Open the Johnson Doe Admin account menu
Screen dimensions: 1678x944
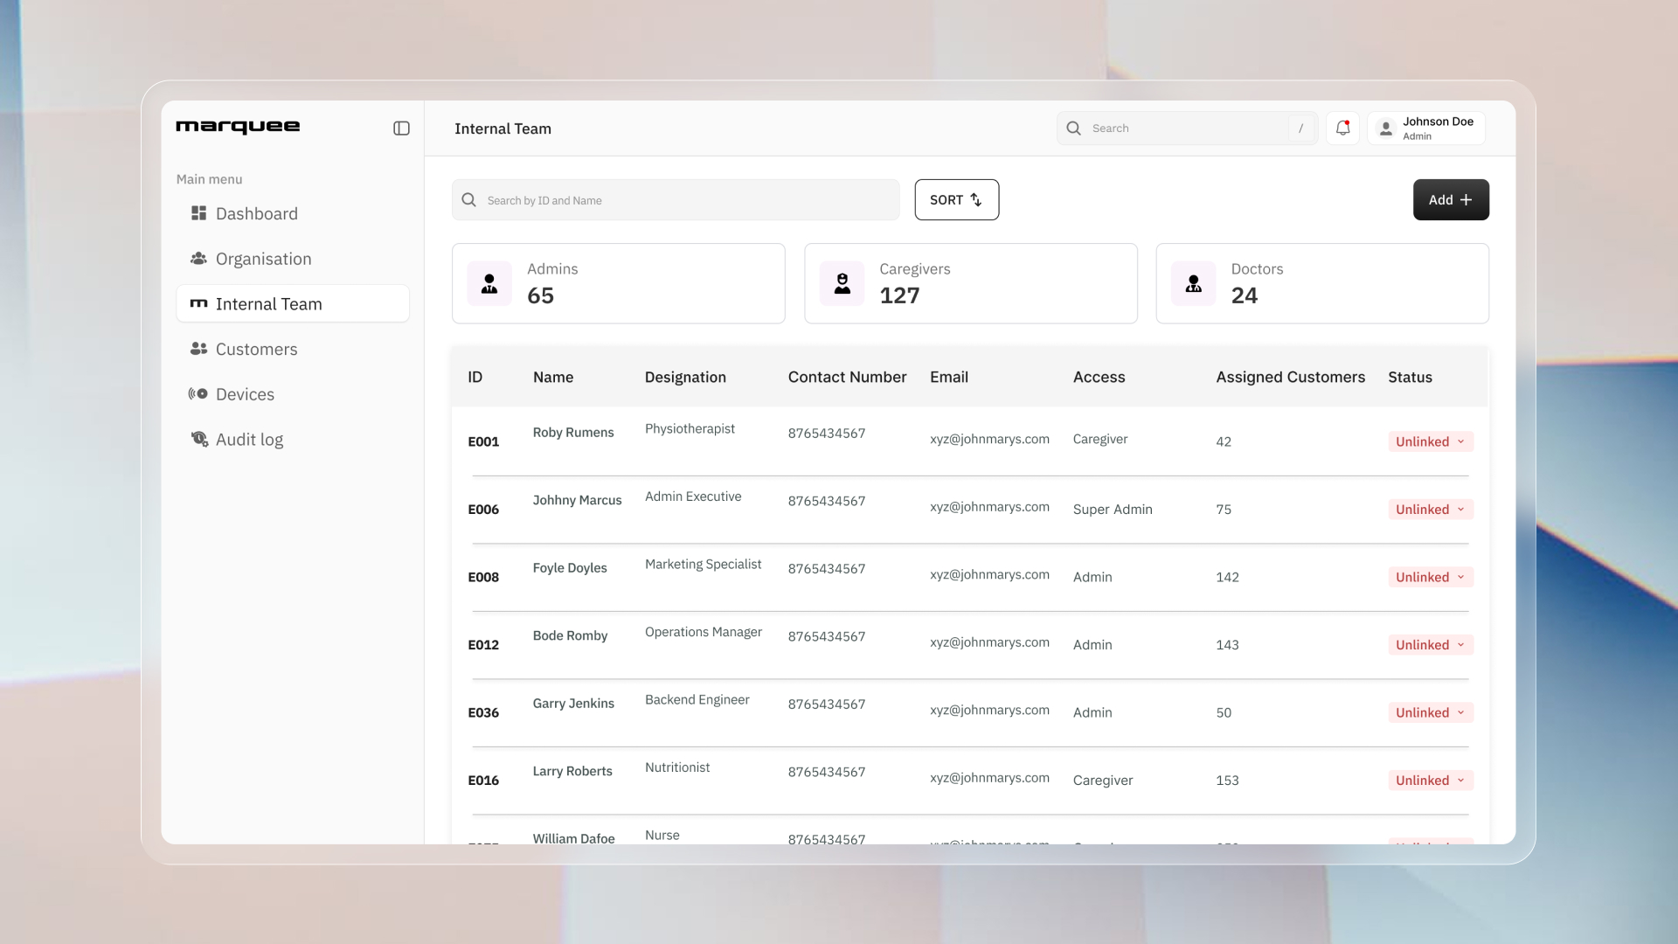[1426, 128]
